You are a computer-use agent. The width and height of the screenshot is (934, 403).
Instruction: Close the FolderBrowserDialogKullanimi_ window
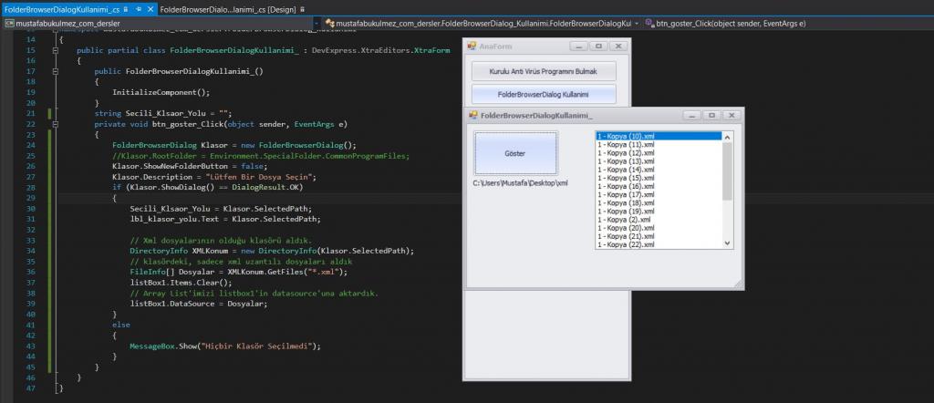[732, 116]
